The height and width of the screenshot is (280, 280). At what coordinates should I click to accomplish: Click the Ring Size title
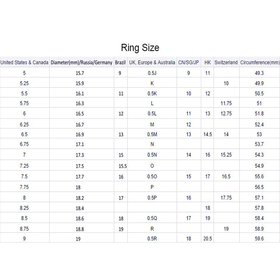click(x=140, y=48)
